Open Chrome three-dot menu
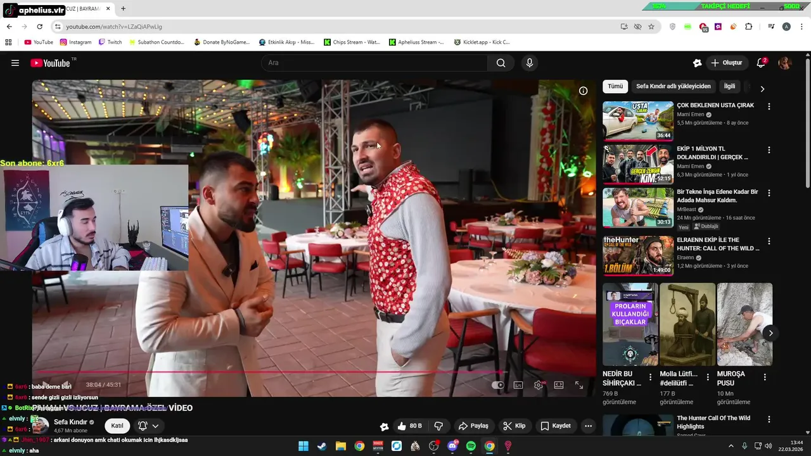 pos(801,27)
